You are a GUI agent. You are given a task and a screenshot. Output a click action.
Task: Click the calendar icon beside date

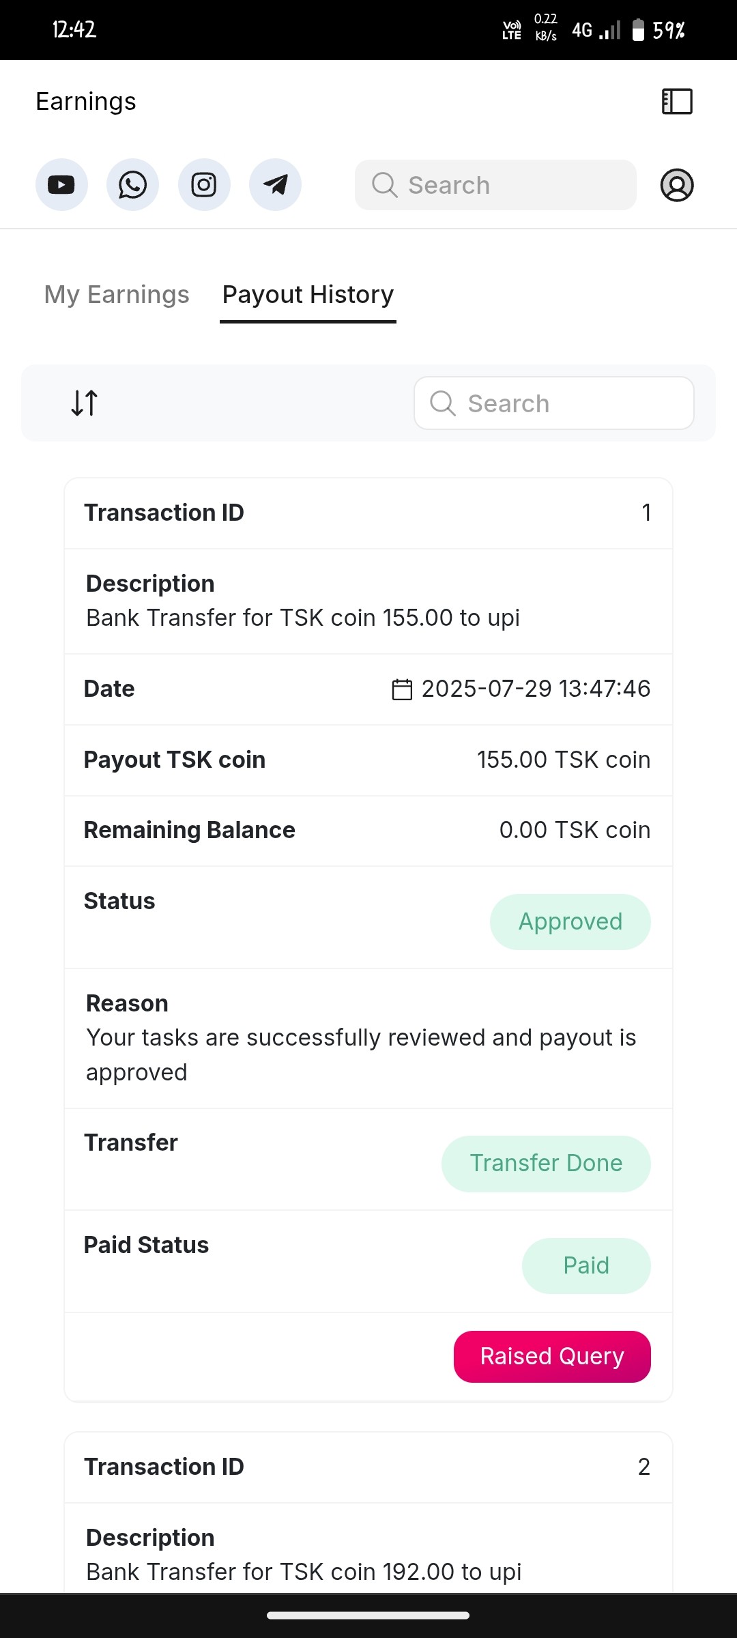click(402, 689)
